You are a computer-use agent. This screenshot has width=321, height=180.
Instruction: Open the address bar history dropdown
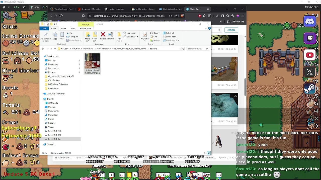pos(180,49)
